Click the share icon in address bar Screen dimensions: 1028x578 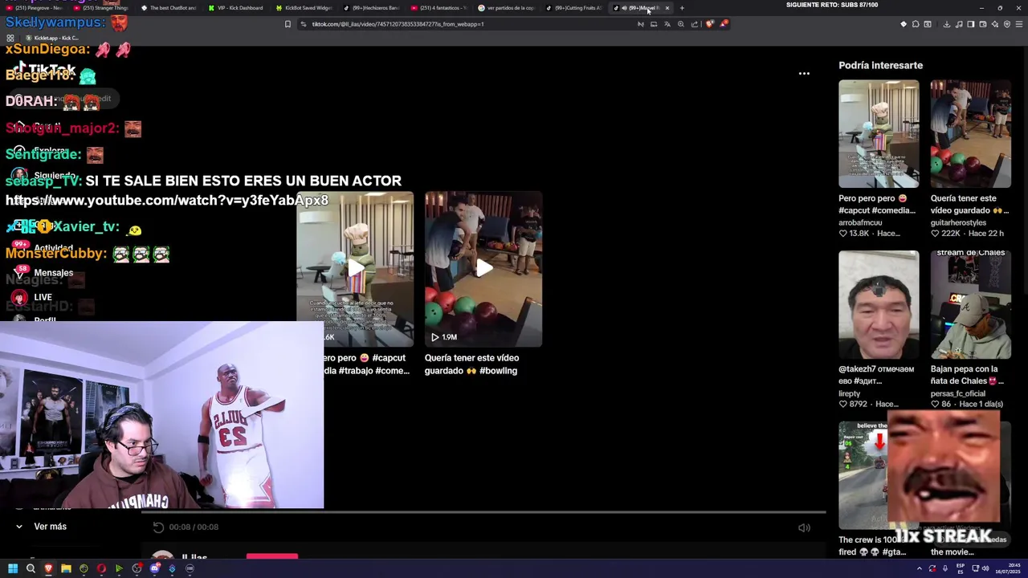click(695, 24)
